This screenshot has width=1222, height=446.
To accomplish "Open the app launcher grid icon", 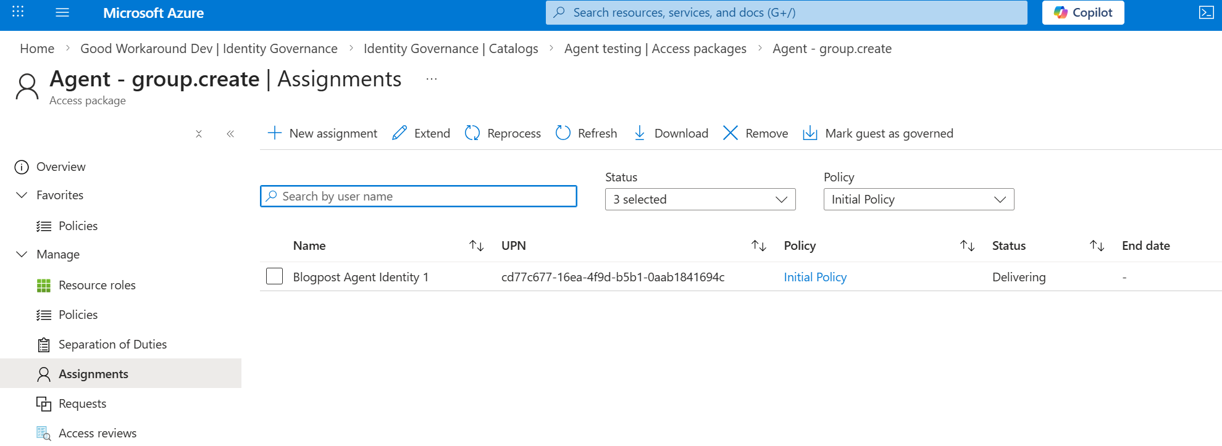I will [18, 12].
